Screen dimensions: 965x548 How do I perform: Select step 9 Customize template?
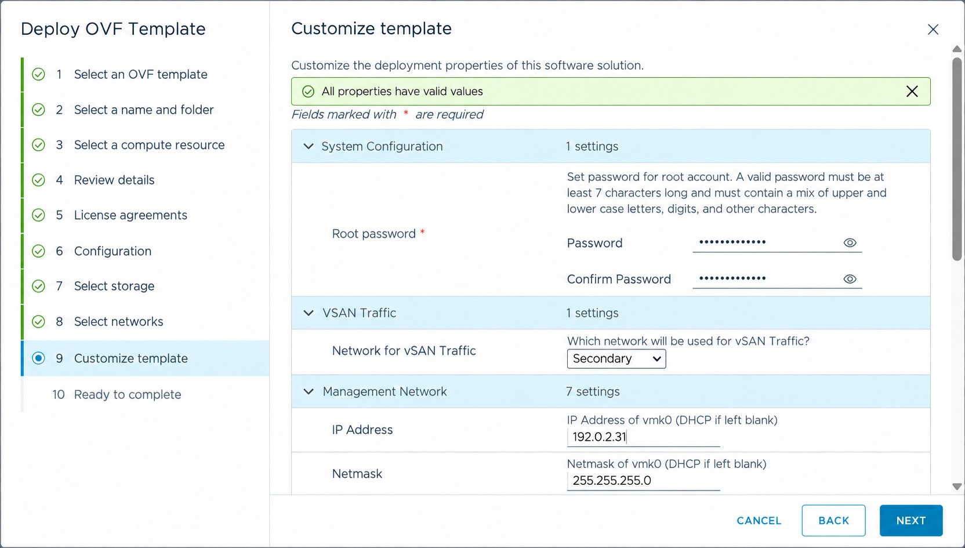(146, 358)
